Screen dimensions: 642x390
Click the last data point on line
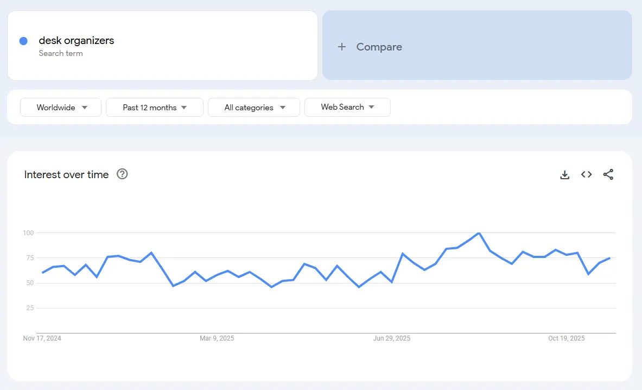coord(610,258)
